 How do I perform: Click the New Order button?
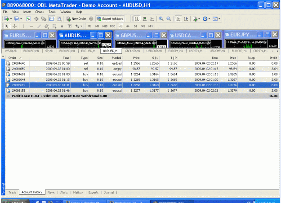[76, 19]
